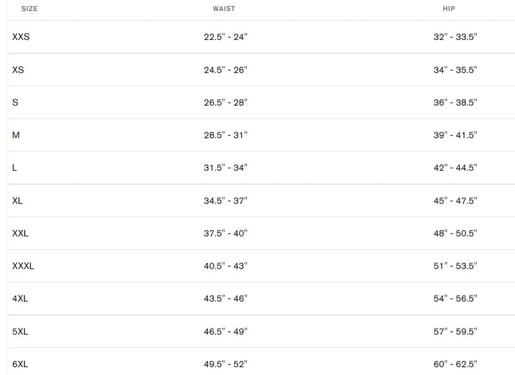The height and width of the screenshot is (375, 515).
Task: Select the XL size row label
Action: point(17,200)
